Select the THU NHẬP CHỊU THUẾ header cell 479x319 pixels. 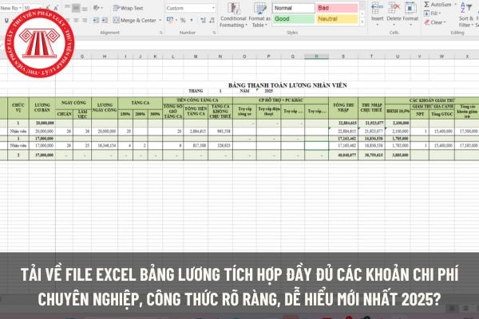click(x=371, y=108)
